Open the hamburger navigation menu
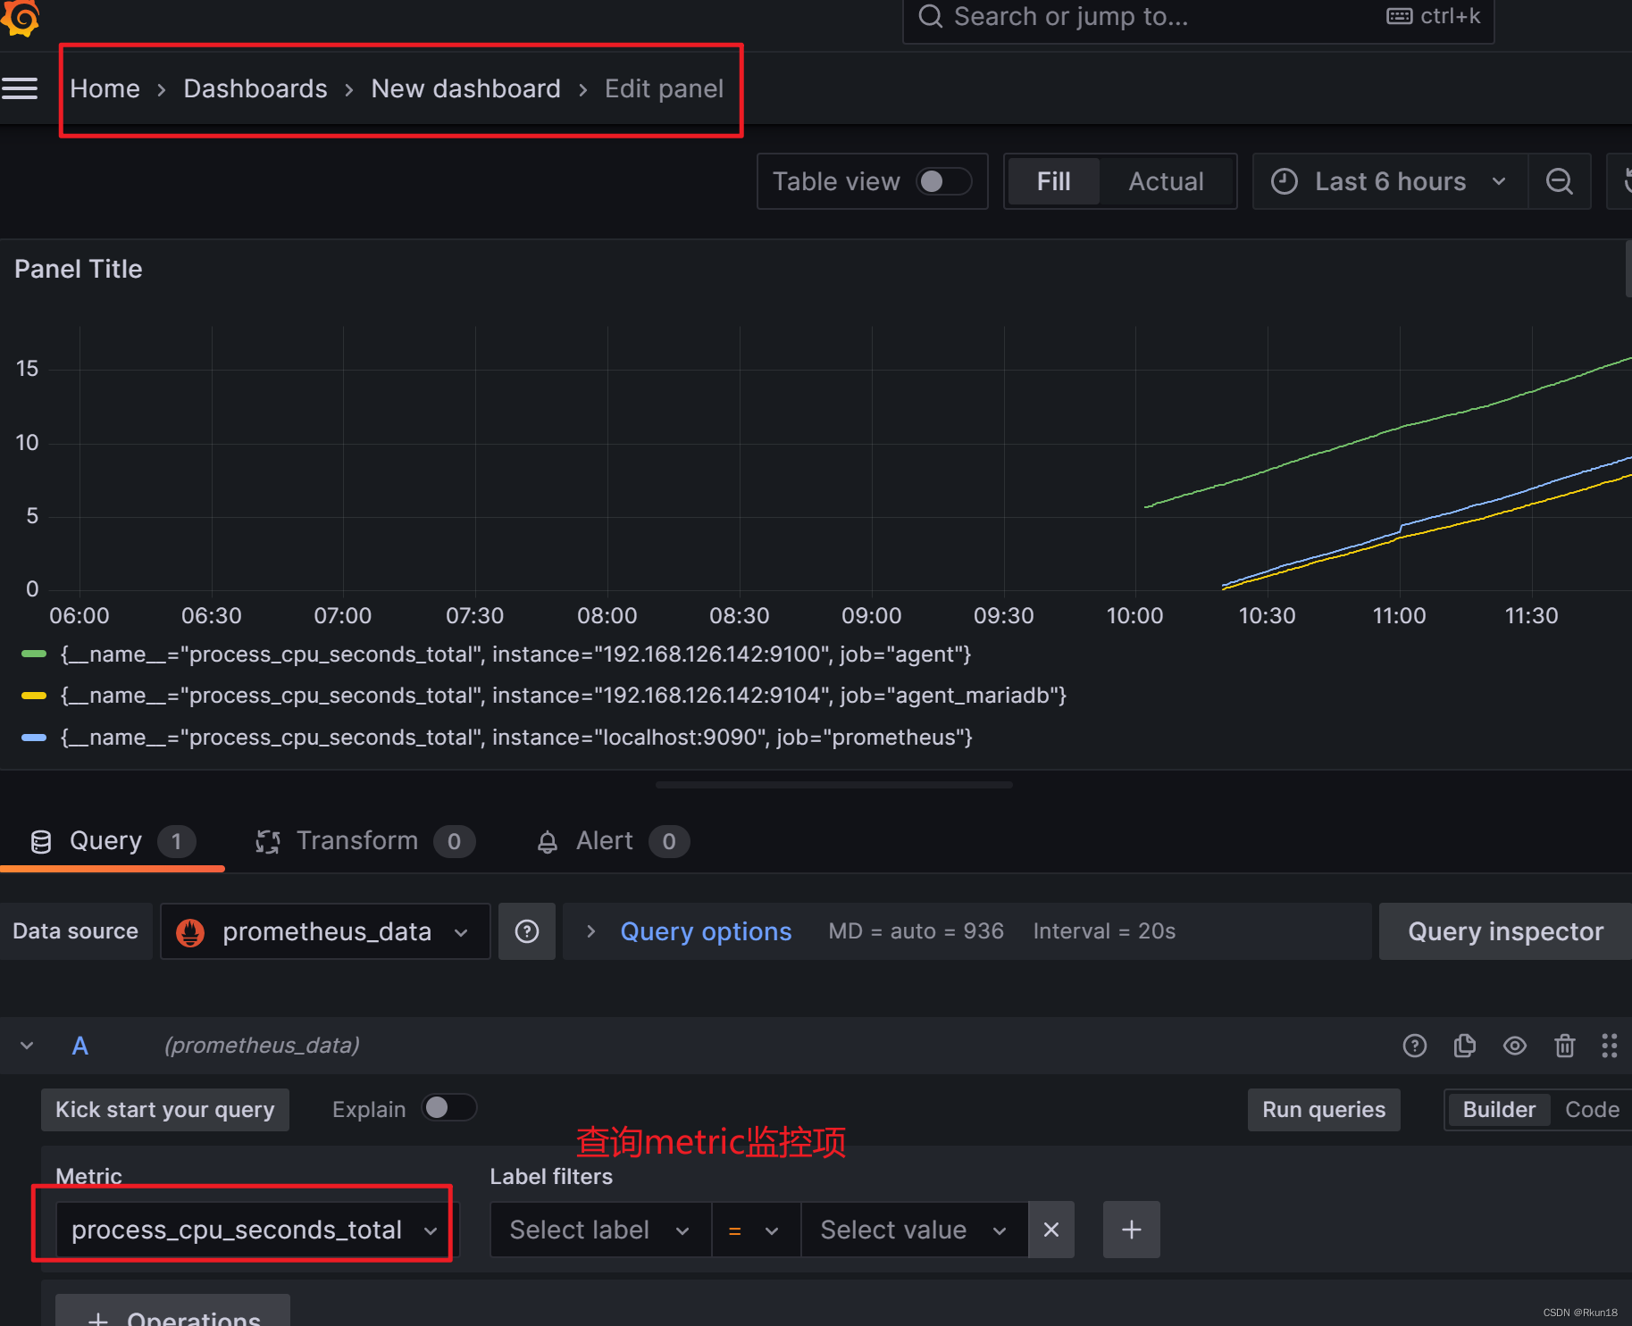This screenshot has width=1632, height=1326. [20, 88]
